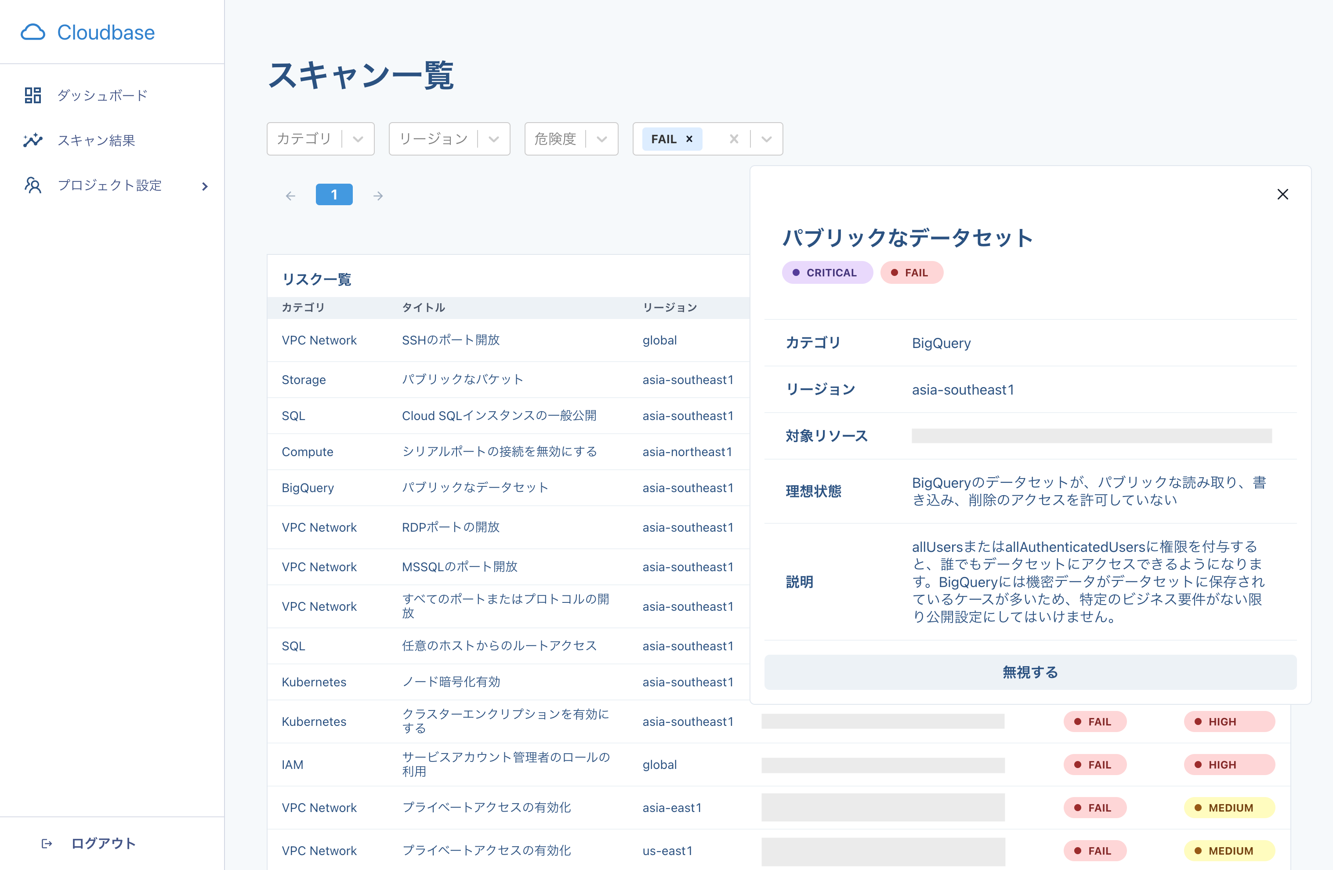
Task: Open the 危険度 filter dropdown
Action: point(601,139)
